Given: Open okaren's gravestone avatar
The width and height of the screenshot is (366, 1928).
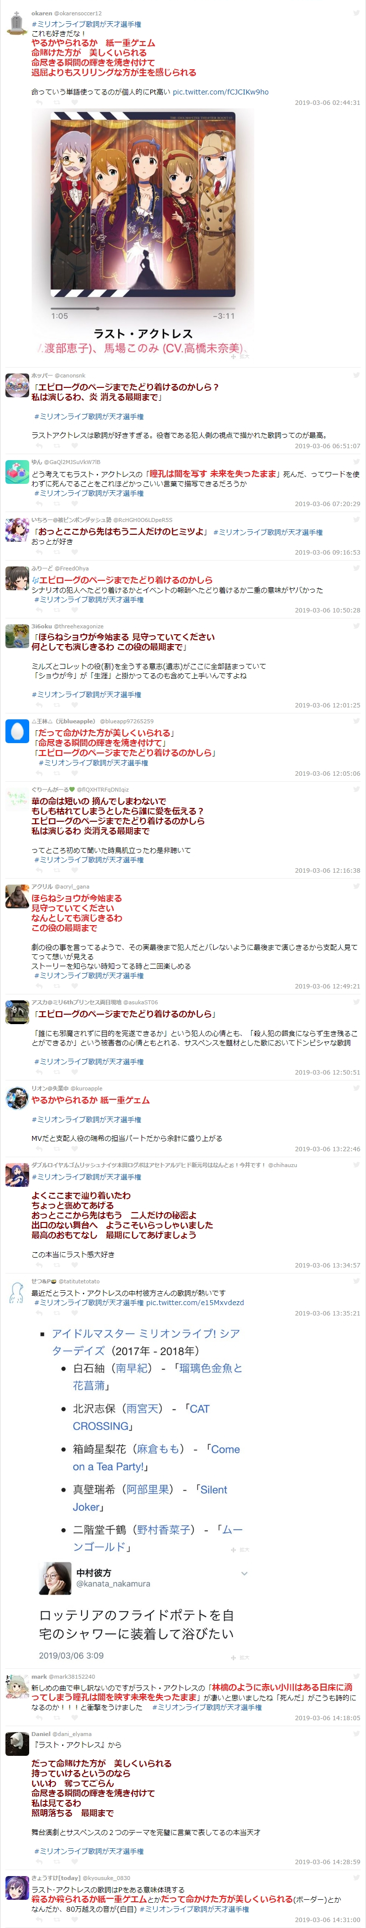Looking at the screenshot, I should coord(16,22).
